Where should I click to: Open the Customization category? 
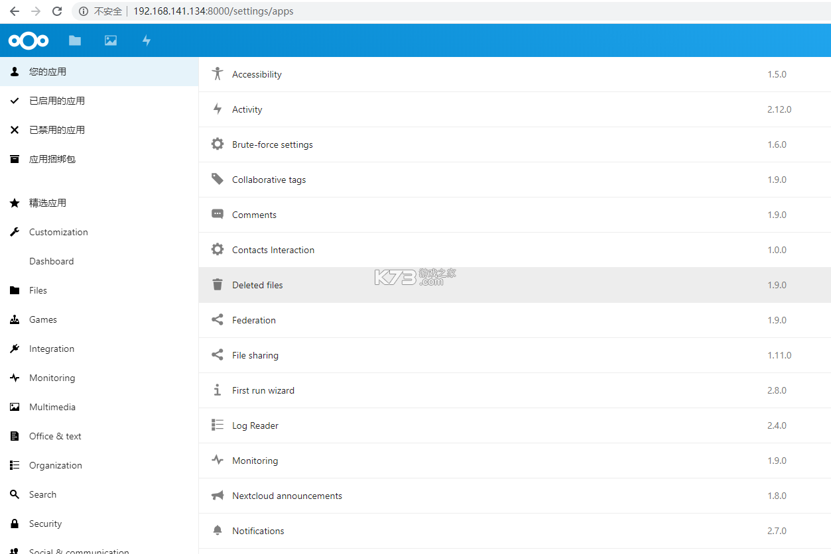pyautogui.click(x=99, y=232)
